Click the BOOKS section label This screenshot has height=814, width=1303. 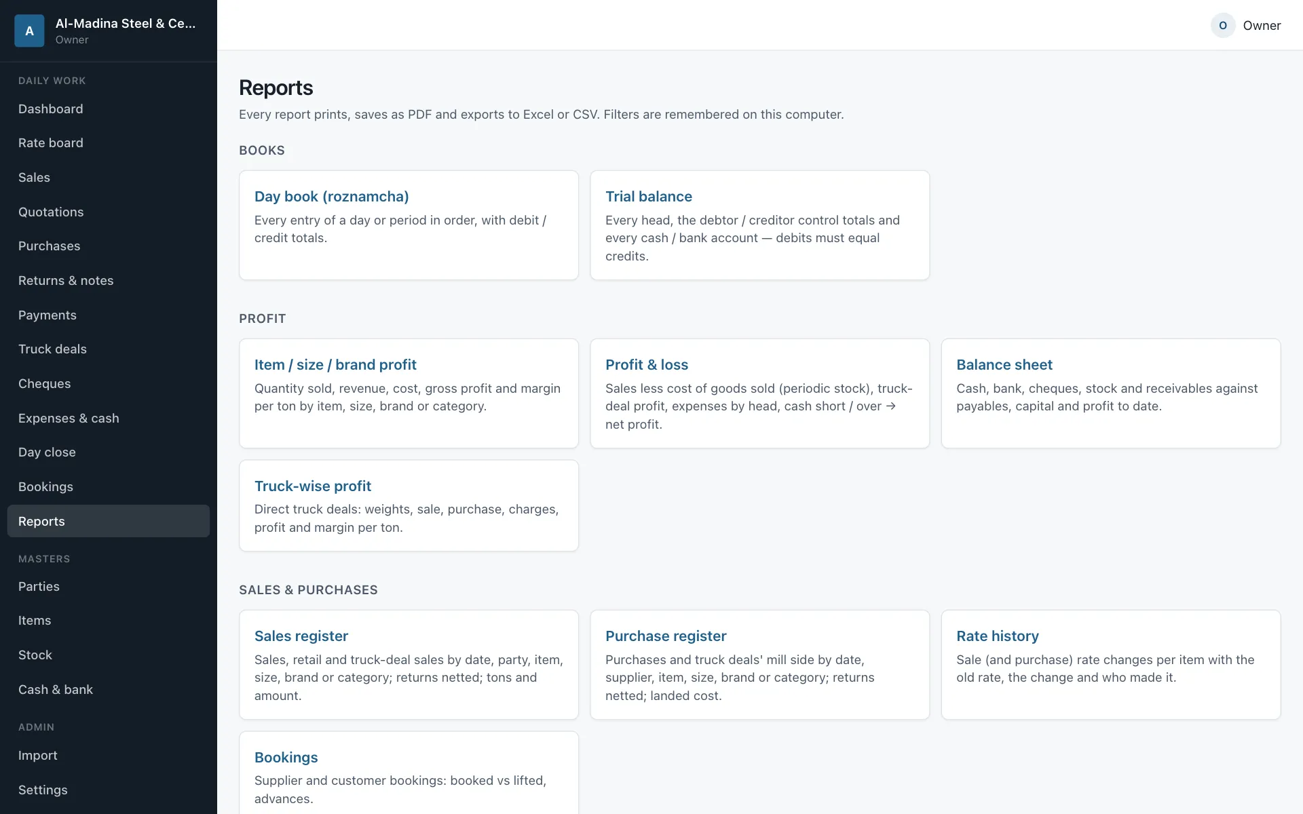(x=262, y=151)
